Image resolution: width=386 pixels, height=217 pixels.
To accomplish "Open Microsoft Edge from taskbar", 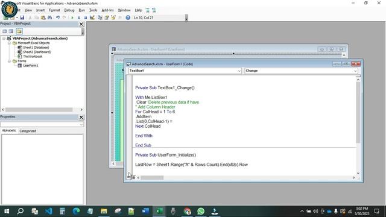I will [76, 211].
